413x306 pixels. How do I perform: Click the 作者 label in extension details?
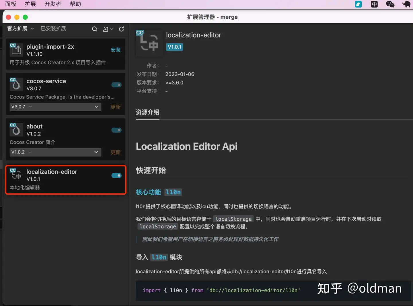coord(153,66)
